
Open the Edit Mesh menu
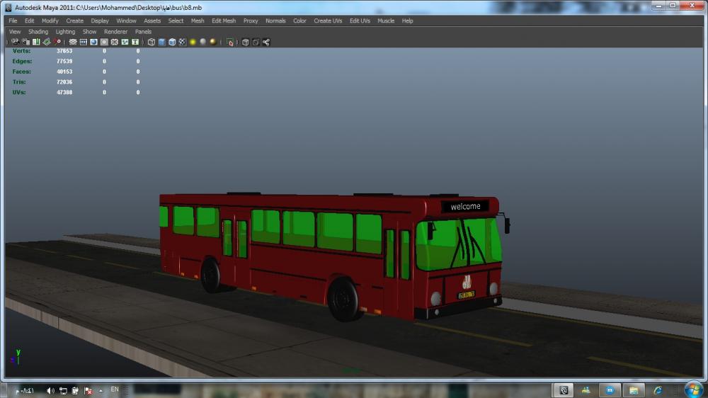224,21
